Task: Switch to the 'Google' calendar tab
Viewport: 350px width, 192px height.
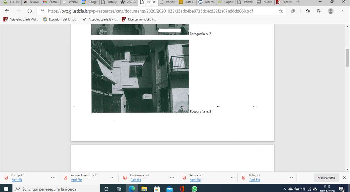Action: [x=90, y=2]
